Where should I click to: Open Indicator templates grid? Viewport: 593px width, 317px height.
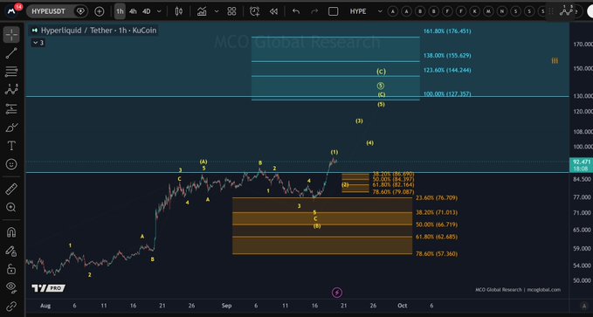(231, 11)
